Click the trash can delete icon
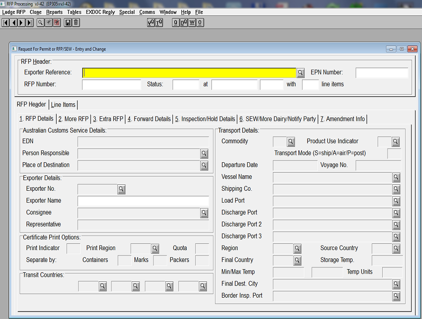Viewport: 422px width, 319px height. (x=76, y=23)
